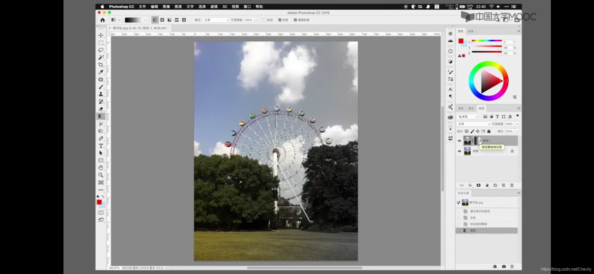
Task: Open the 图像 (Image) menu
Action: [x=166, y=7]
